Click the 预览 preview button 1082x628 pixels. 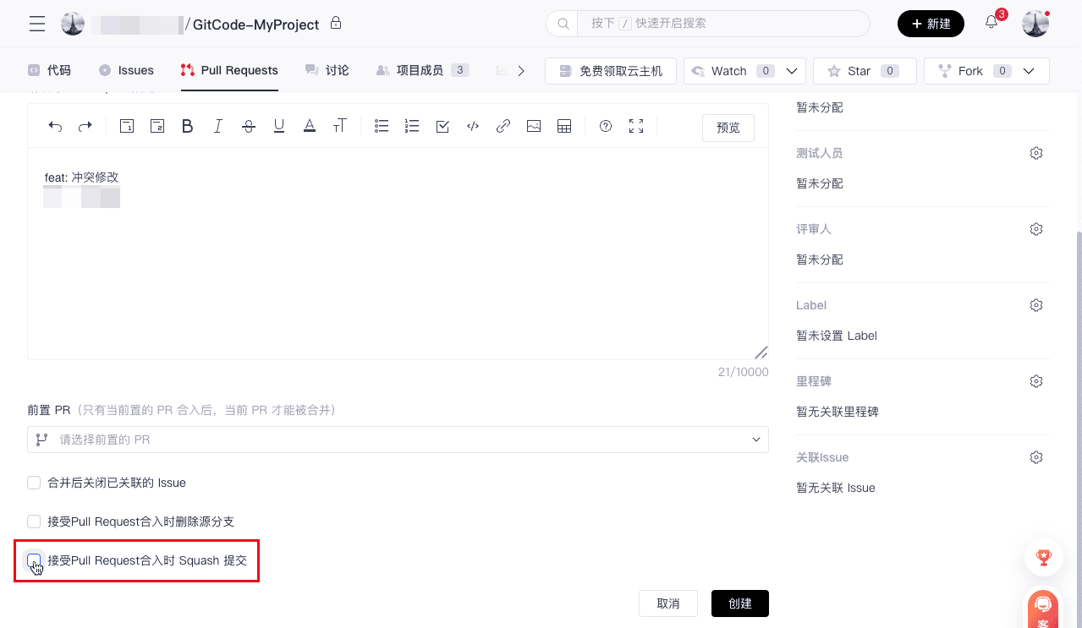point(728,128)
